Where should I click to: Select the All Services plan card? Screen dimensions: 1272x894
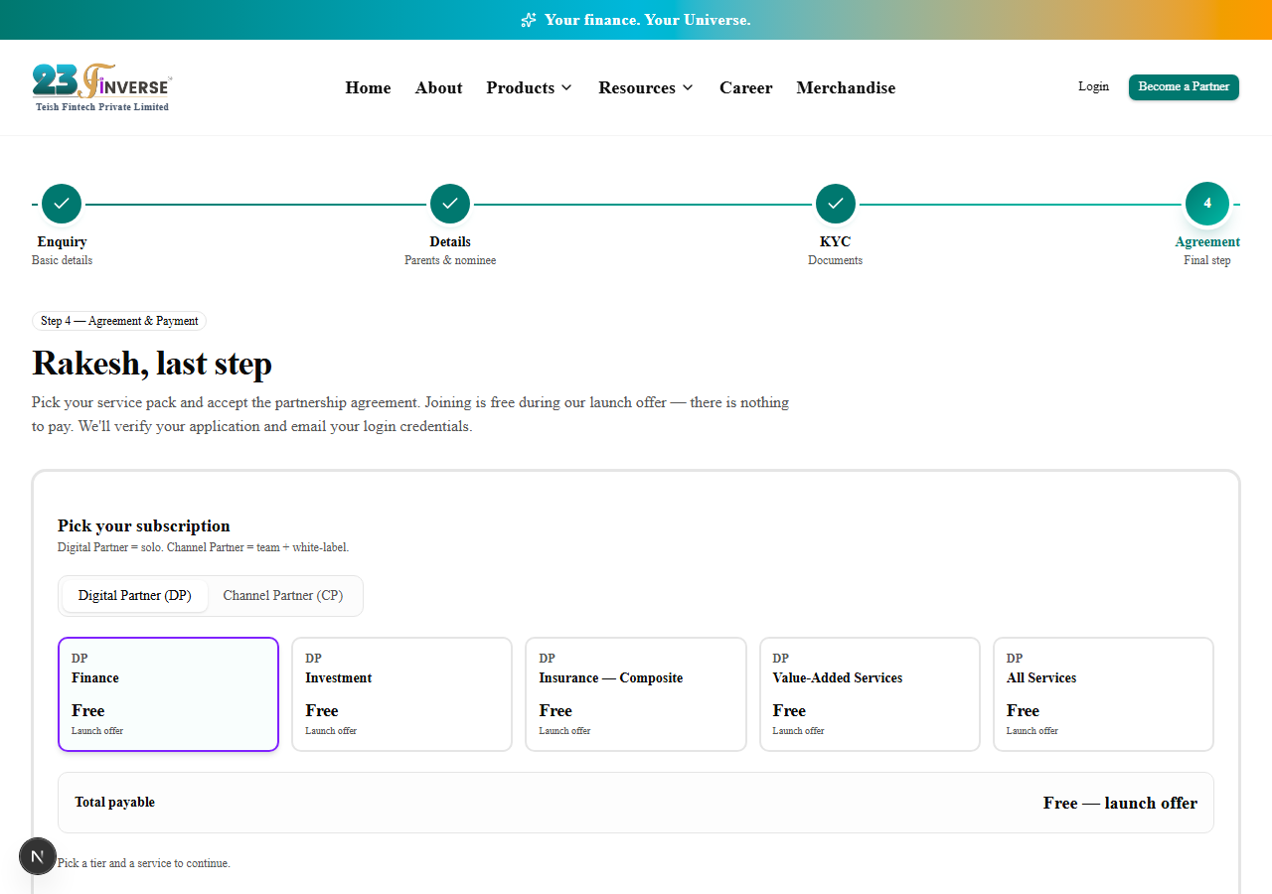tap(1103, 694)
